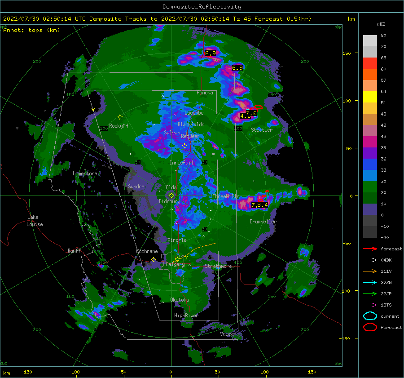
Task: Select the yellow diamond marker near RockyMH
Action: (120, 117)
